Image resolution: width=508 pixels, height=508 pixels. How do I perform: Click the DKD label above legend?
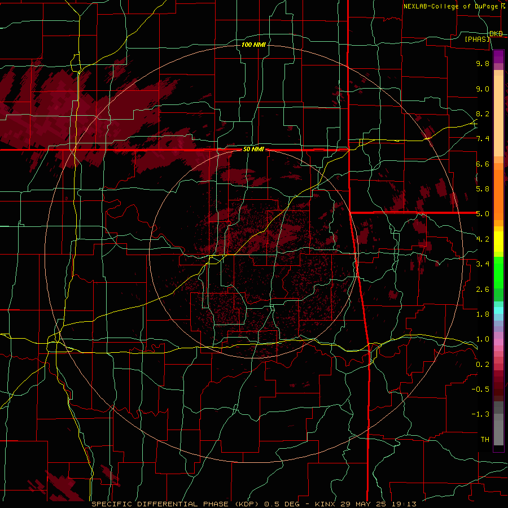pos(496,33)
